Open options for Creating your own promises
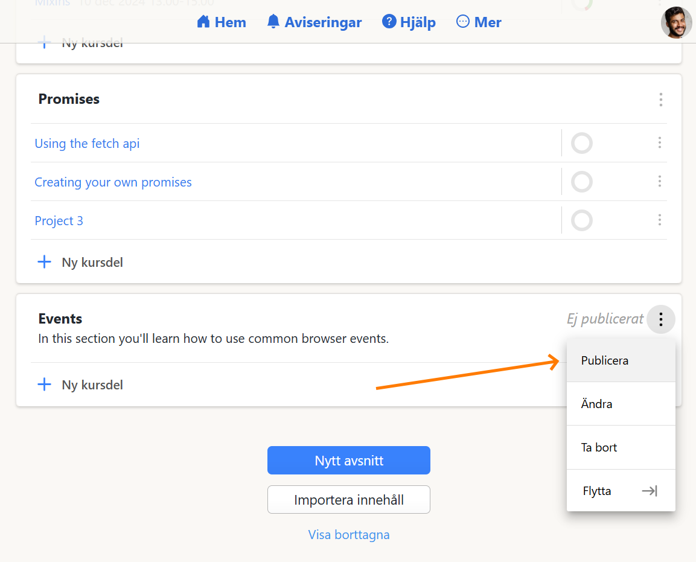This screenshot has width=696, height=562. click(x=659, y=182)
